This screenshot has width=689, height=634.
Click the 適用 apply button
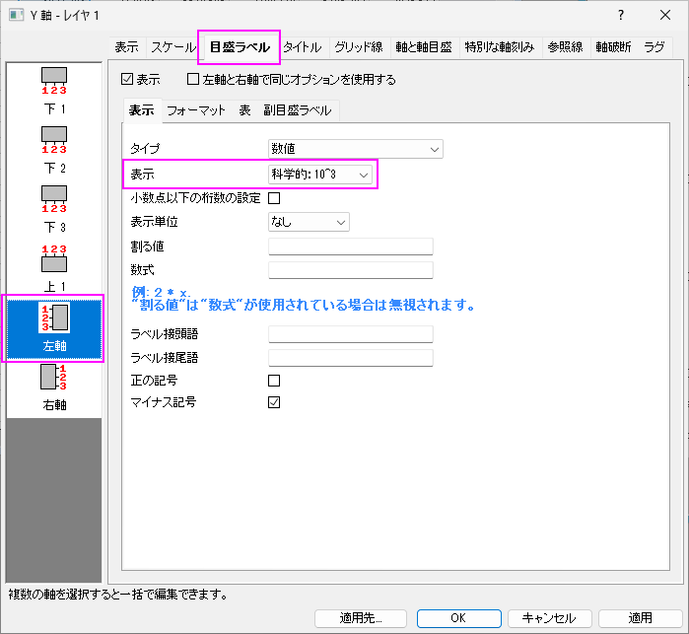(640, 618)
